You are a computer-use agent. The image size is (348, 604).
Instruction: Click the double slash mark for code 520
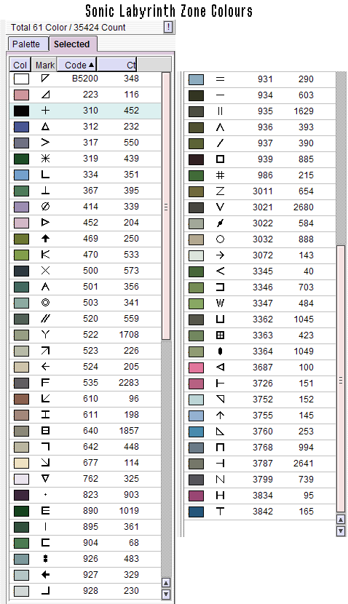[45, 319]
